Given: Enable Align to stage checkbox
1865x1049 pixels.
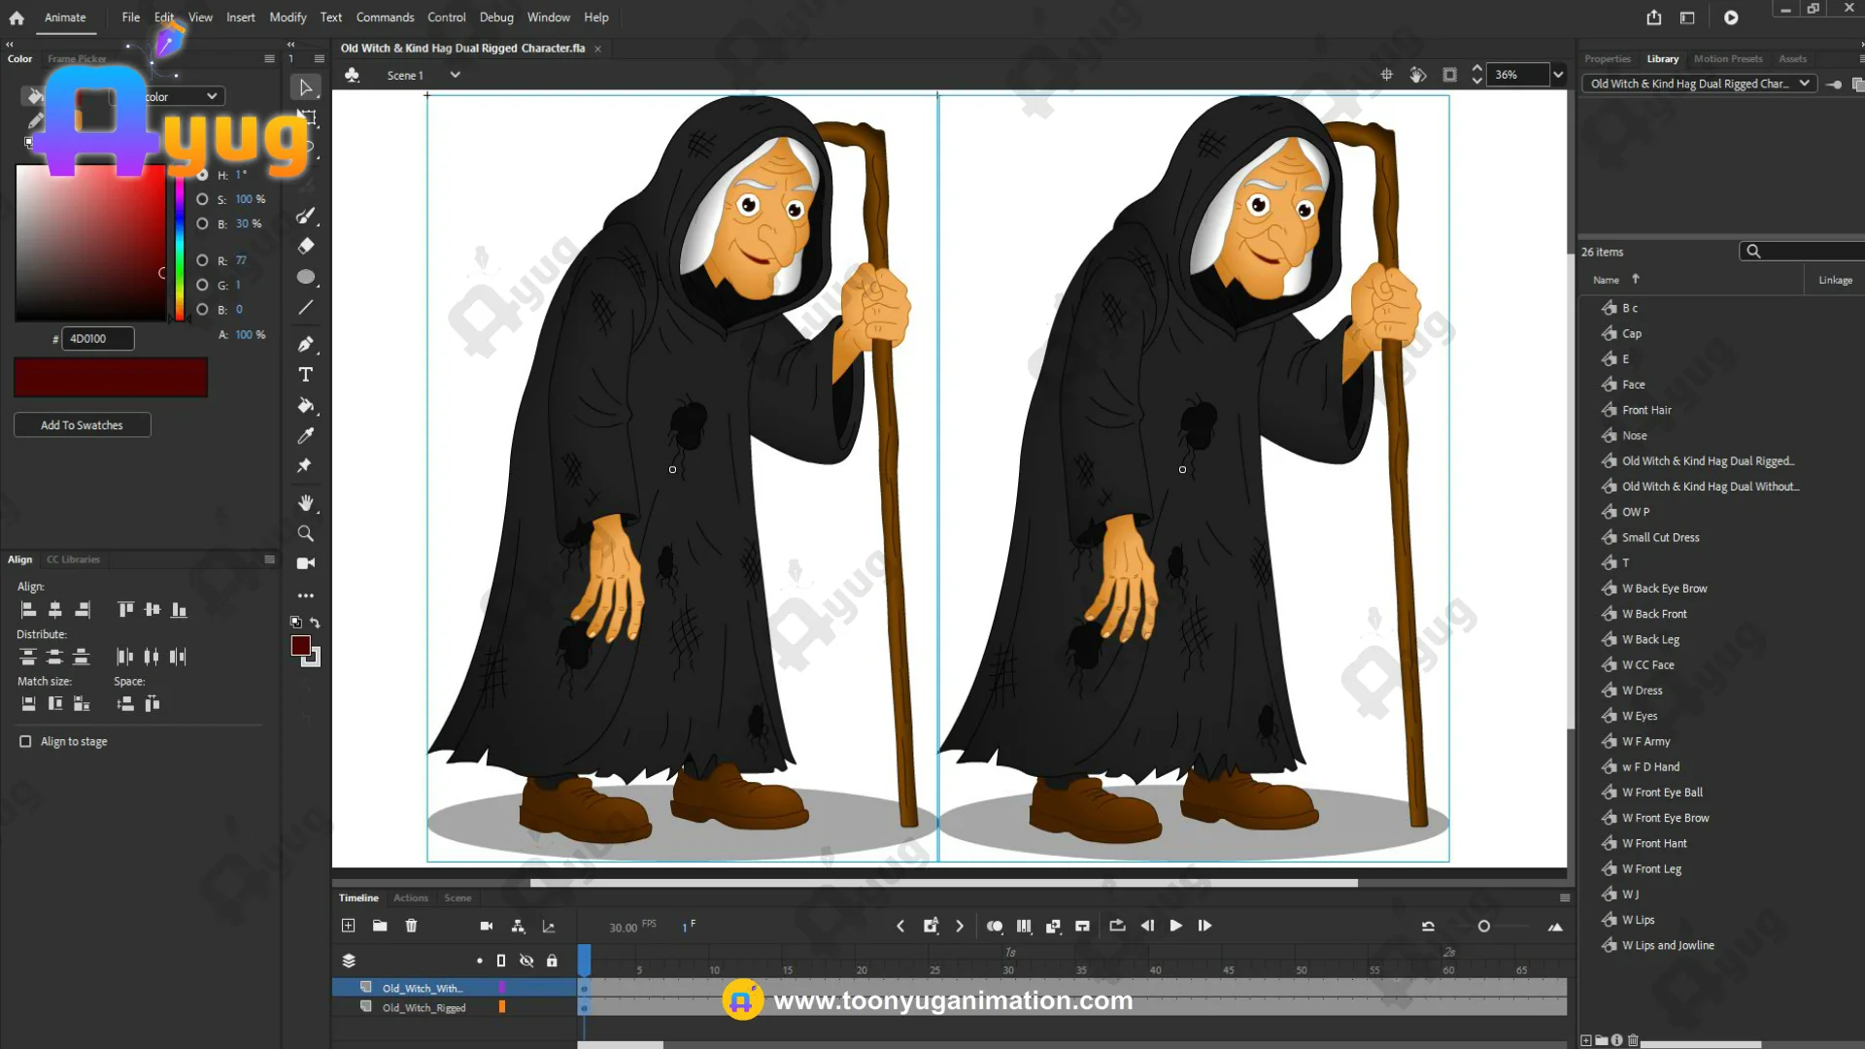Looking at the screenshot, I should tap(25, 741).
